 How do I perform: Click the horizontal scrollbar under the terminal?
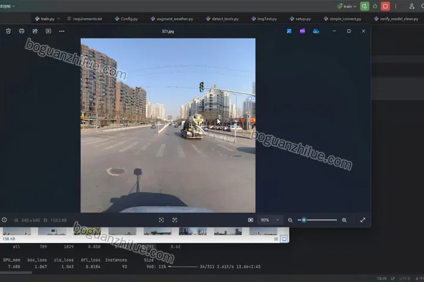pyautogui.click(x=16, y=273)
